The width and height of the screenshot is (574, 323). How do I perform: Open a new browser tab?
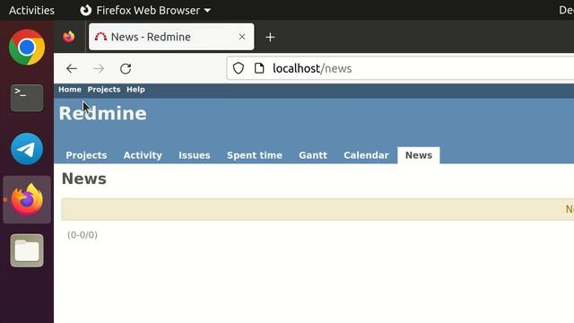pyautogui.click(x=270, y=37)
